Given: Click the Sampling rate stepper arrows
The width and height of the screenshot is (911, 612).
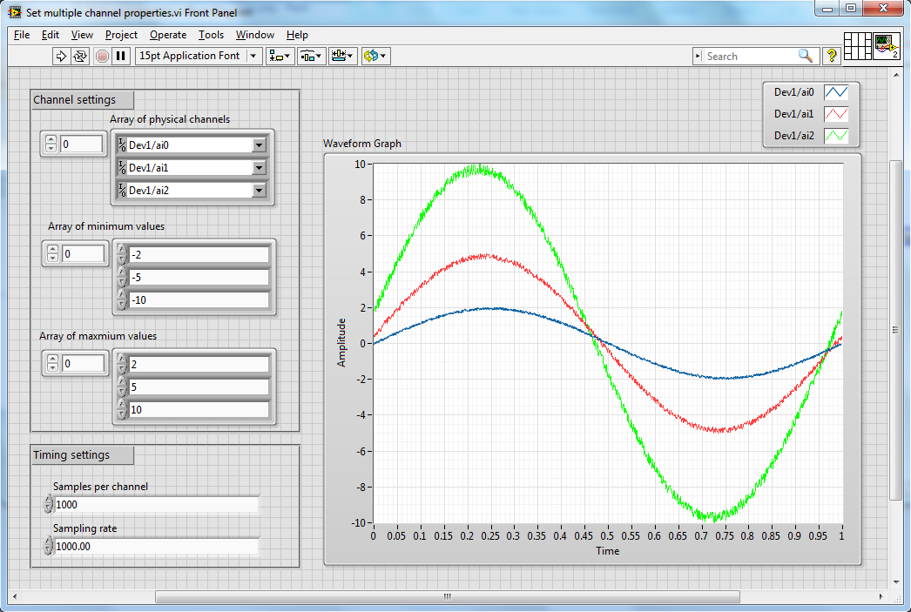Looking at the screenshot, I should [47, 547].
